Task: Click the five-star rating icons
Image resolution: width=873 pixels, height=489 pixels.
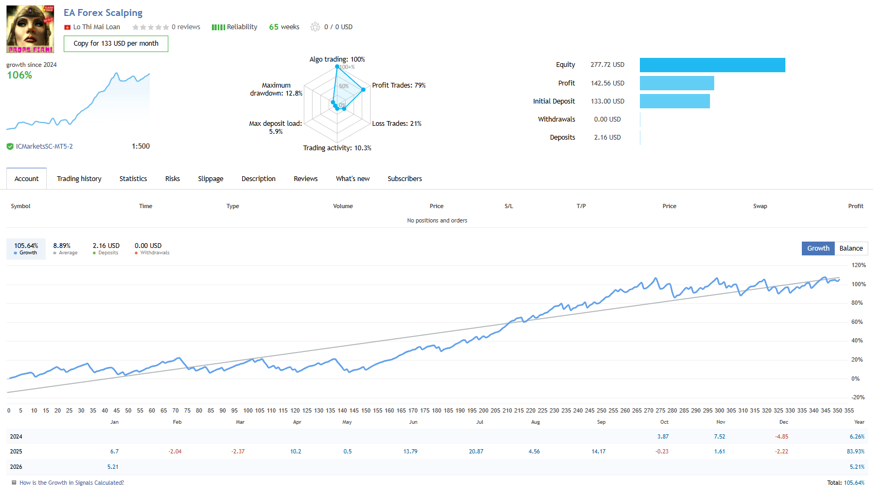Action: pos(150,27)
